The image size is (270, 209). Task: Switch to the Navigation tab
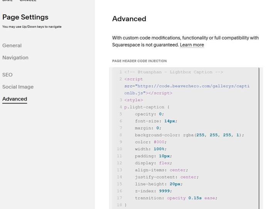[15, 58]
